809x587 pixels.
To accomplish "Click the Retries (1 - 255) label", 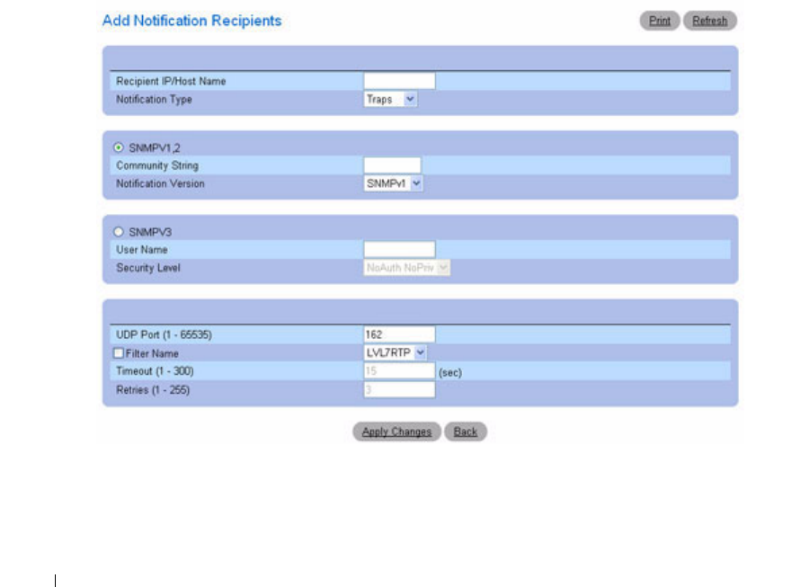I will 153,389.
